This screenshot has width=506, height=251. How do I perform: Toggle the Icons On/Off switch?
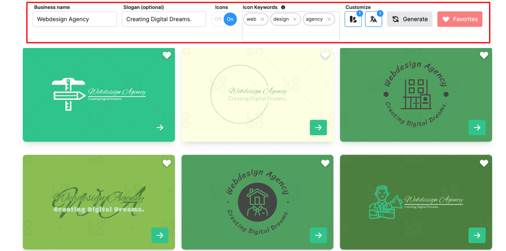[224, 19]
